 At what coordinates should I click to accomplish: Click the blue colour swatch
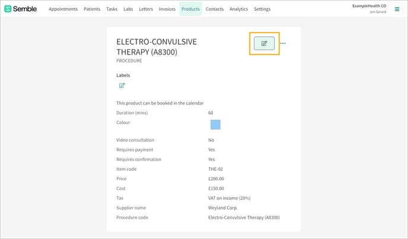[x=215, y=125]
